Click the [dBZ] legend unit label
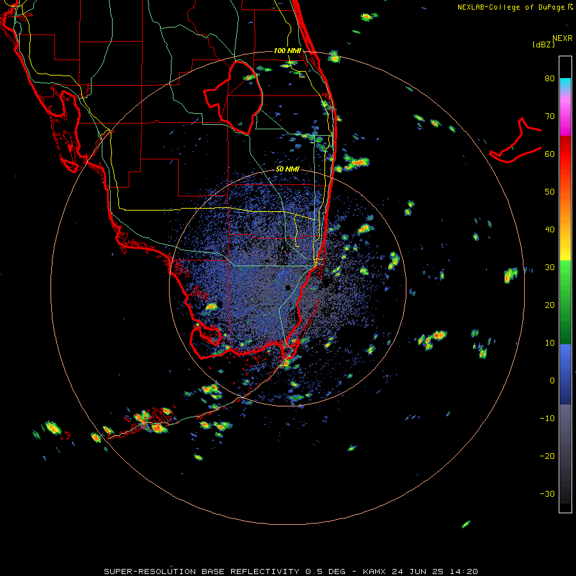Viewport: 576px width, 576px height. click(543, 45)
